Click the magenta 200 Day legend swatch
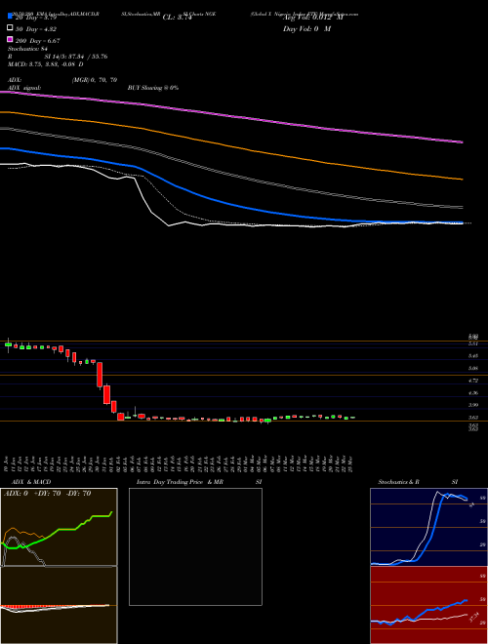The width and height of the screenshot is (488, 644). (x=10, y=39)
